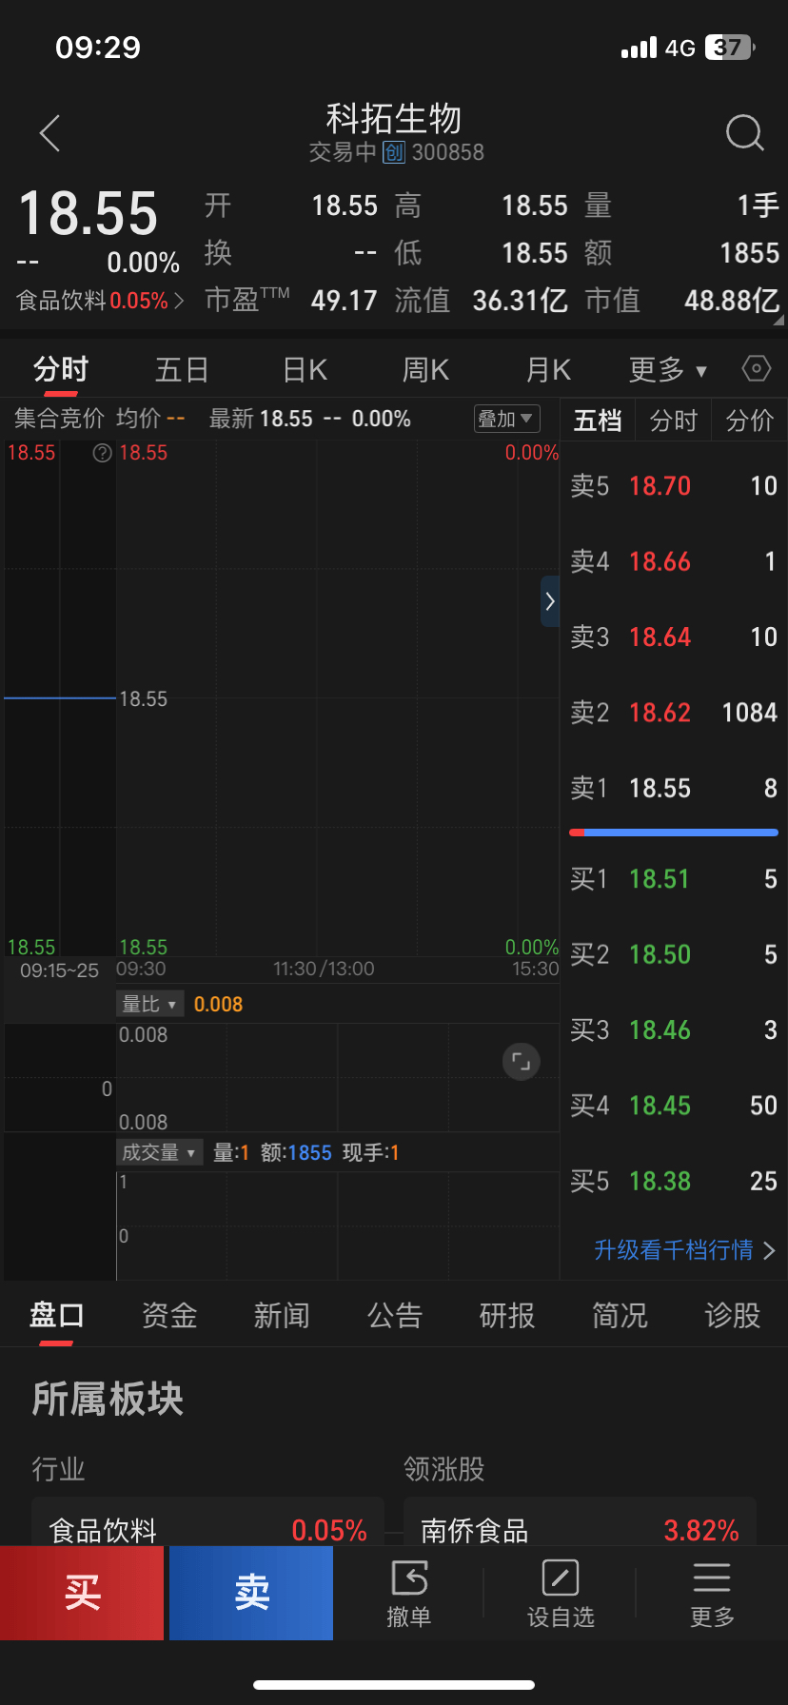Switch to the 日K chart tab
This screenshot has width=788, height=1705.
[x=305, y=369]
